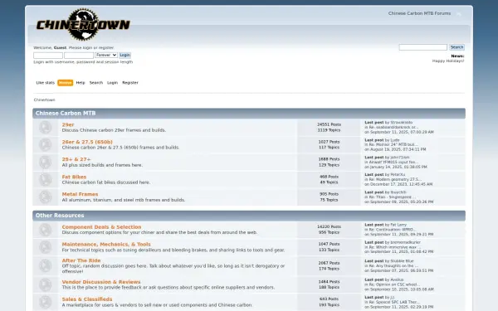Open the Sales & Classifieds board
Viewport: 498px width, 311px height.
[x=87, y=299]
